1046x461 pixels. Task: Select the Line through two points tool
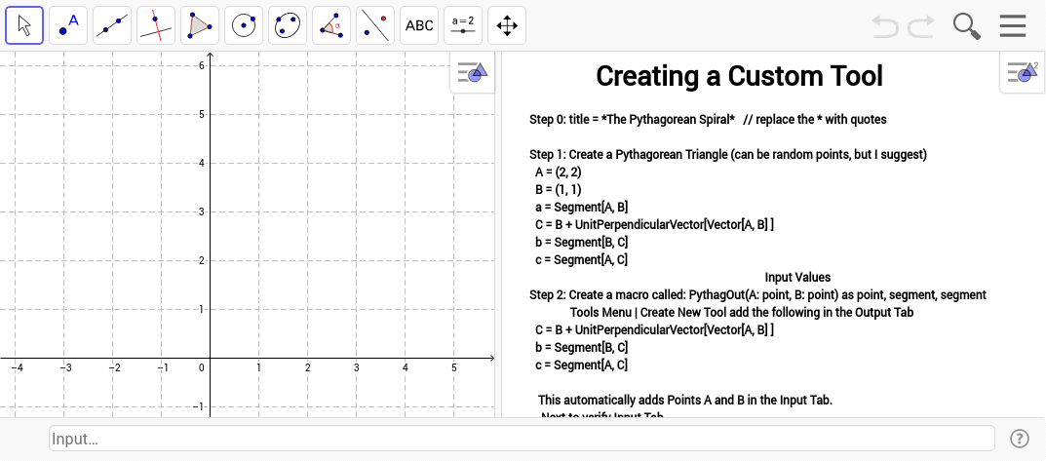112,26
